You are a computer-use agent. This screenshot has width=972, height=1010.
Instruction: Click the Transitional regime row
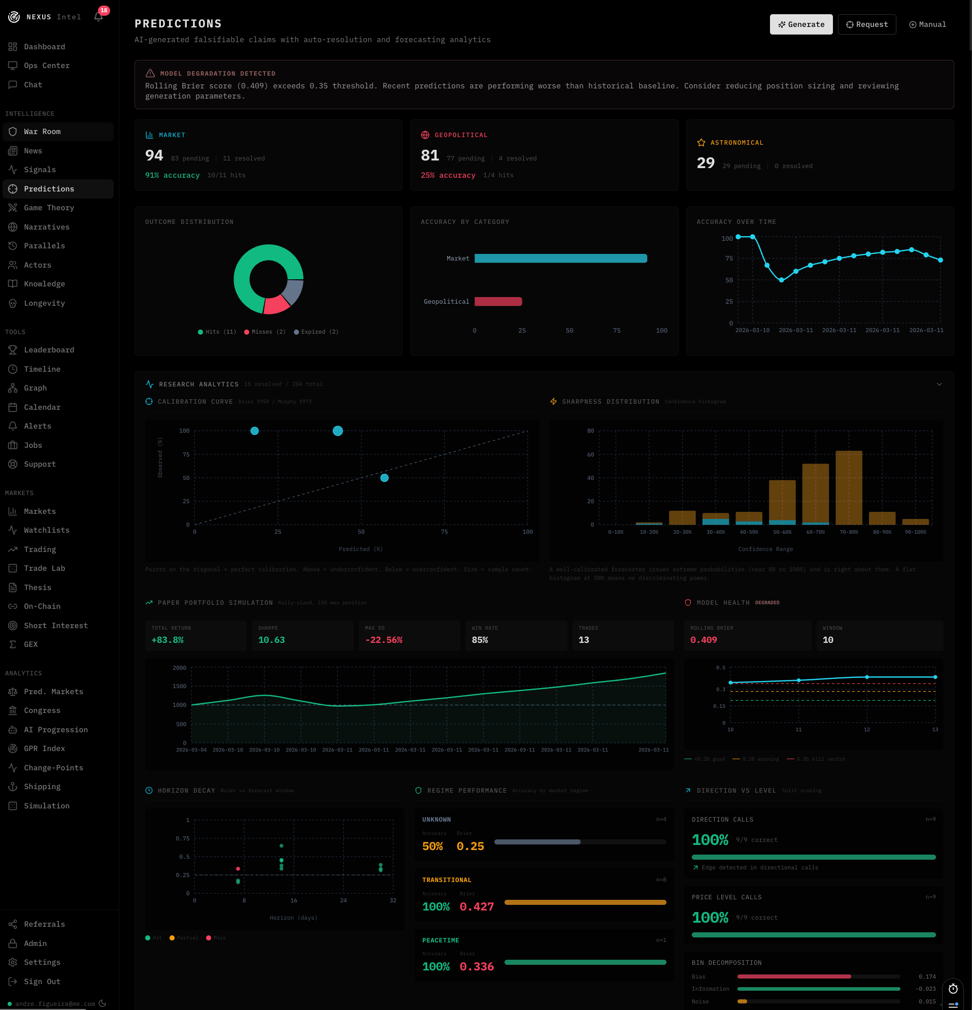[544, 896]
